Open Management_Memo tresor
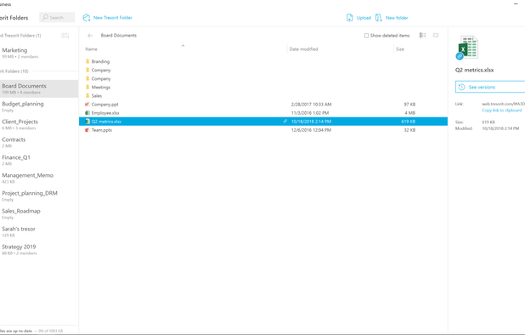 [39, 178]
